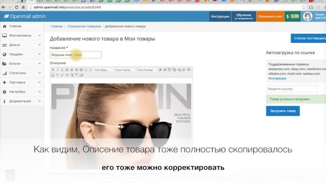This screenshot has width=326, height=183.
Task: Click the upload image icon
Action: coord(174,70)
